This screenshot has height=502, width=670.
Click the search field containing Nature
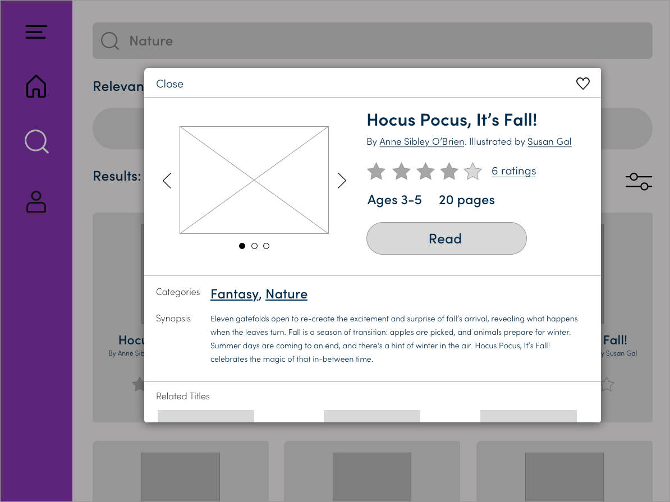click(372, 41)
